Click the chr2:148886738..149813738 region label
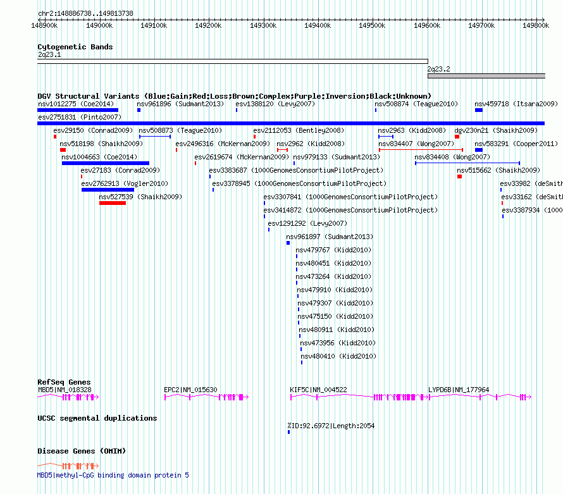Image resolution: width=563 pixels, height=494 pixels. point(85,14)
